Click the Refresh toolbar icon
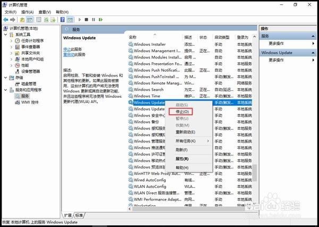 pyautogui.click(x=46, y=20)
